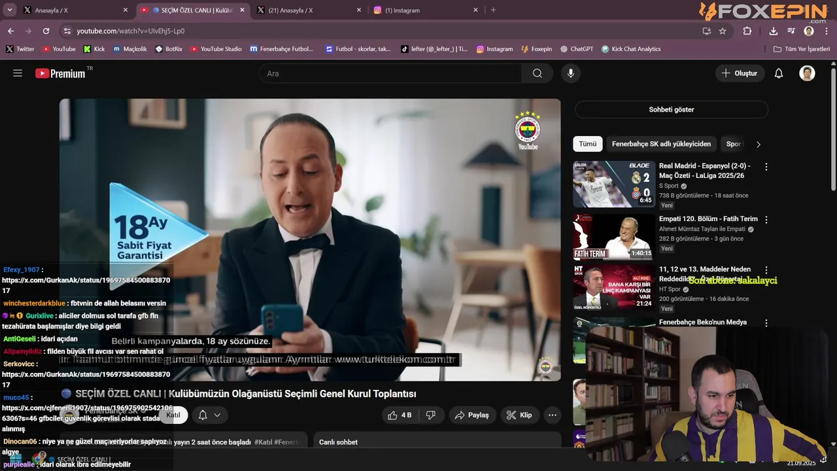
Task: Open BotRix bookmark
Action: point(169,49)
